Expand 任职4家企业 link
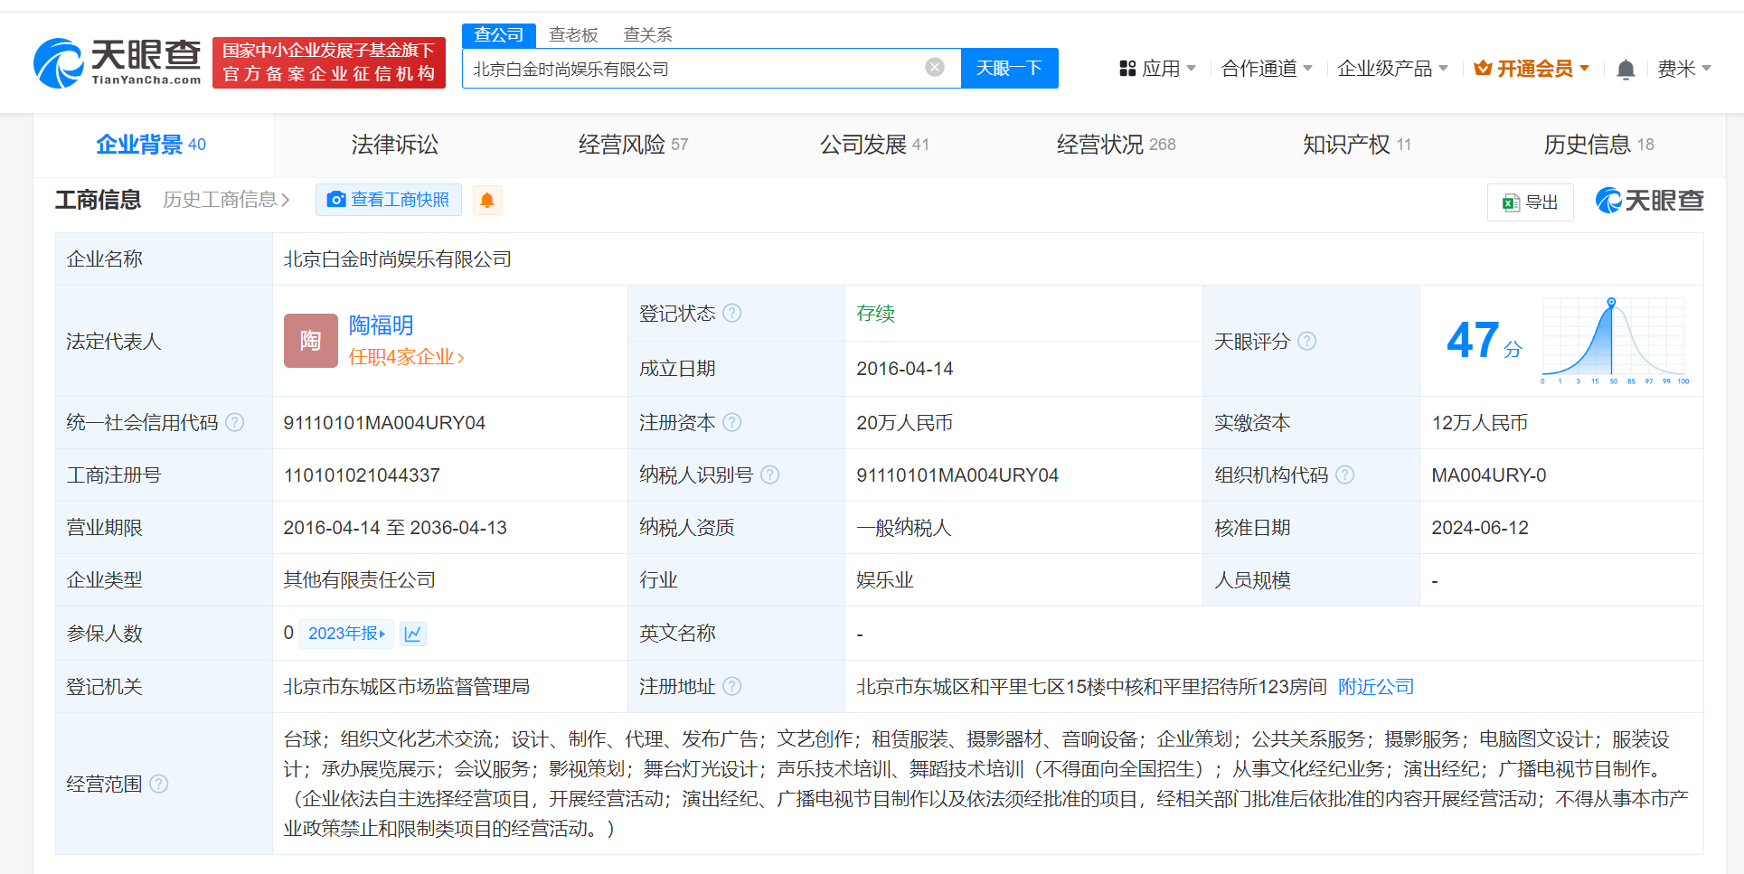1744x874 pixels. pyautogui.click(x=406, y=357)
